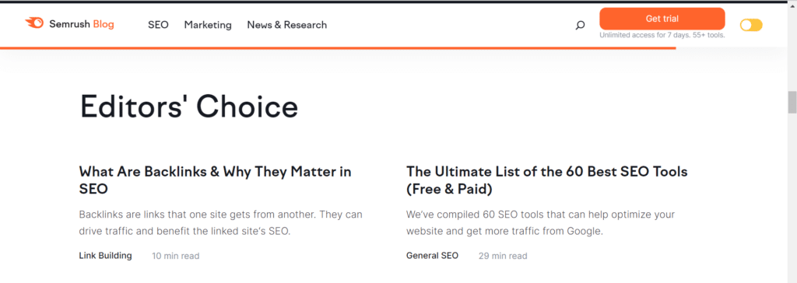The width and height of the screenshot is (797, 283).
Task: Open the search magnifier icon
Action: [x=580, y=25]
